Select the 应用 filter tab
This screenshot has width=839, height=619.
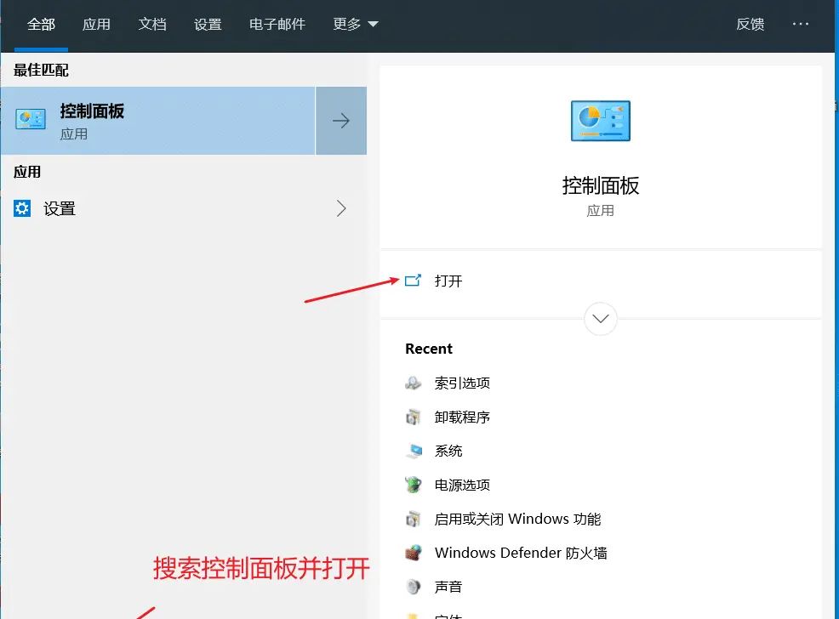[96, 24]
